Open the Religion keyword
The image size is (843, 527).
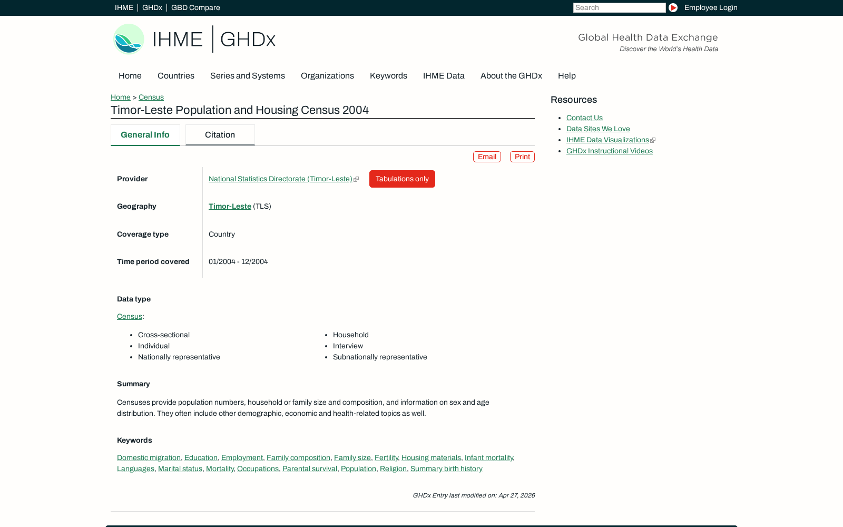pyautogui.click(x=393, y=469)
